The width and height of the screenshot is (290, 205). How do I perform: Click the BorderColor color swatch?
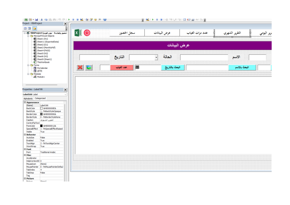pyautogui.click(x=41, y=114)
